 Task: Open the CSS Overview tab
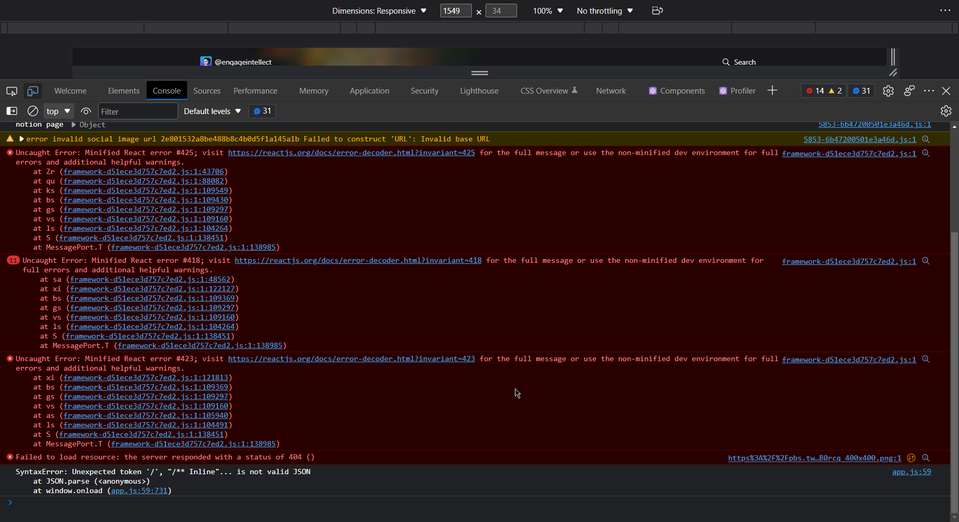coord(549,91)
